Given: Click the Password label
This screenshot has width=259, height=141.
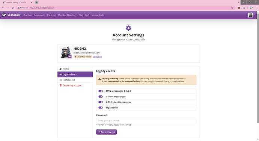Looking at the screenshot, I should (101, 115).
